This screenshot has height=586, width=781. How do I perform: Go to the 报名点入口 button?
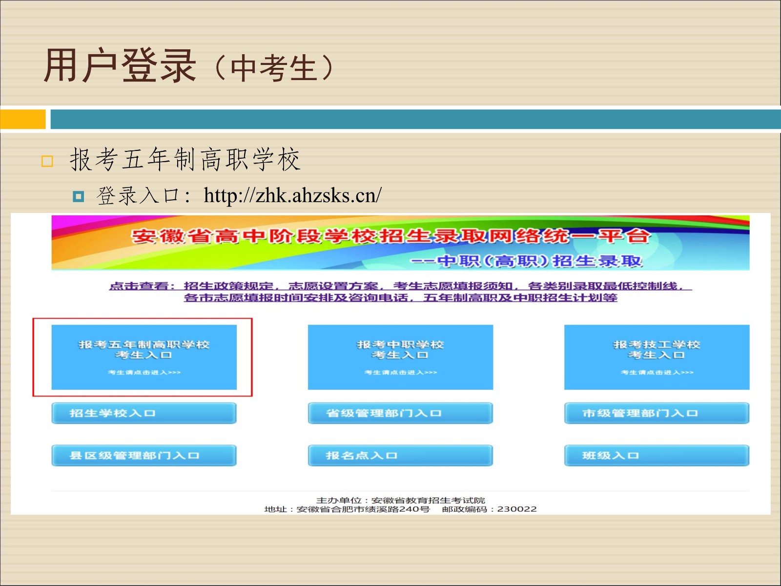pyautogui.click(x=400, y=456)
